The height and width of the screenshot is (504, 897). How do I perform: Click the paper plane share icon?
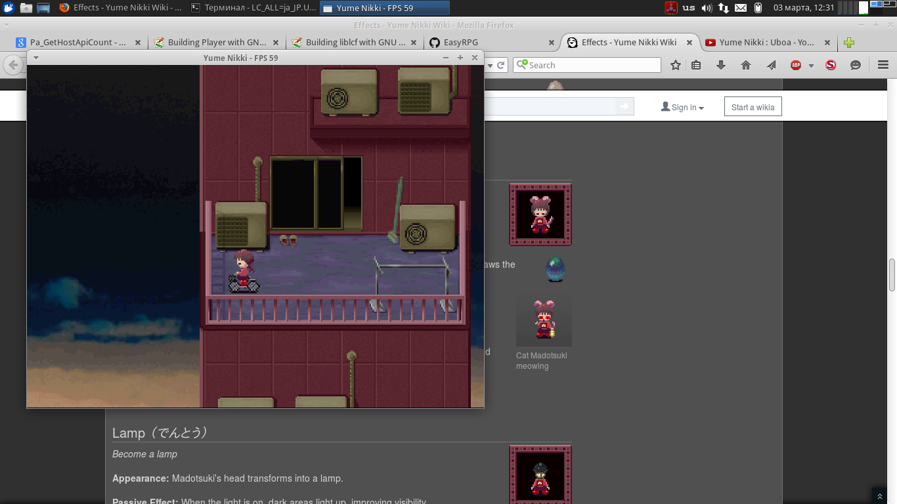[771, 65]
